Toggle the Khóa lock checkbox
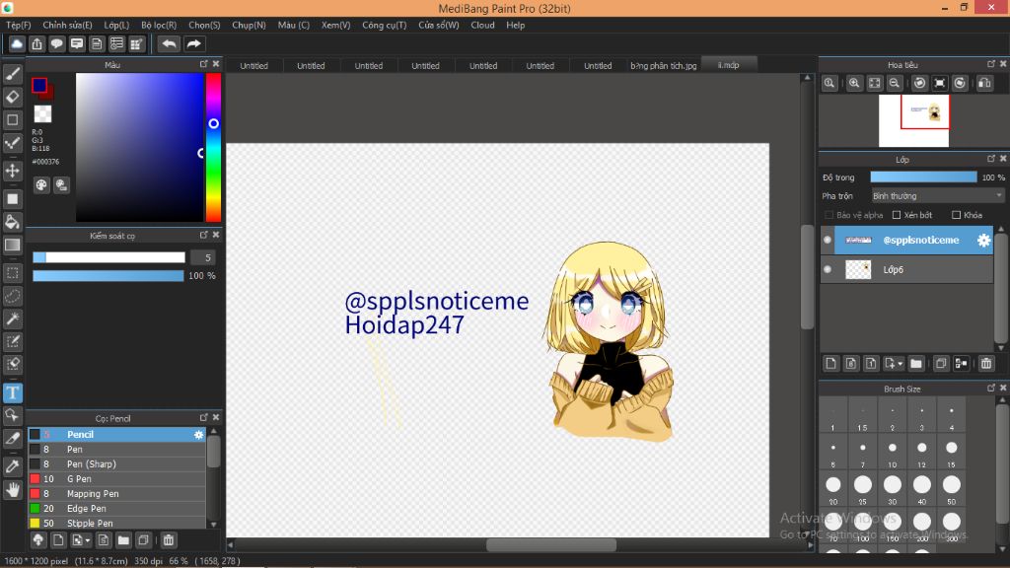 click(x=956, y=215)
